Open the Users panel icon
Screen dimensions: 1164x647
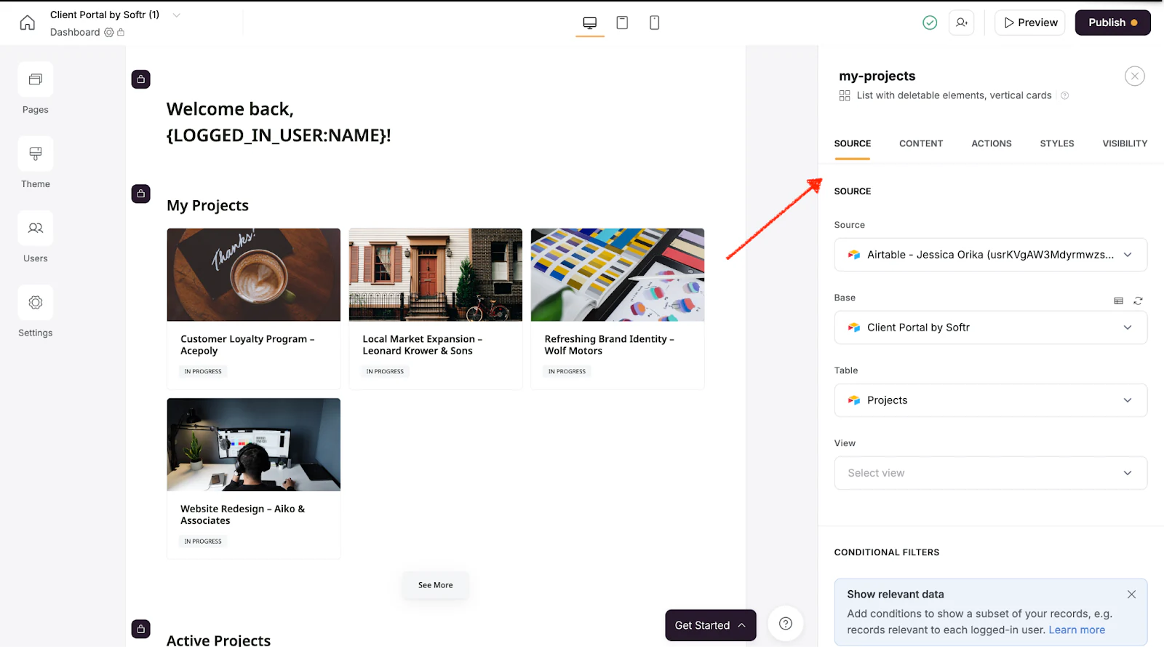point(36,228)
